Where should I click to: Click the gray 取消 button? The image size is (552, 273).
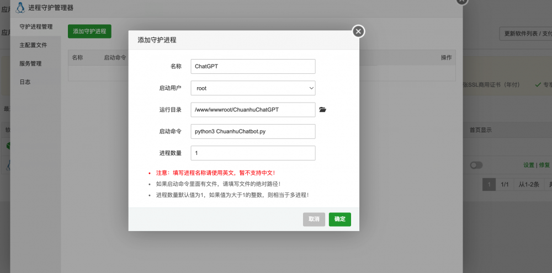click(314, 219)
